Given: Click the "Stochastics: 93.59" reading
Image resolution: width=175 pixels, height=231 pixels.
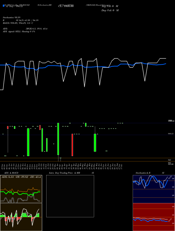Looking at the screenshot, I should point(12,17).
